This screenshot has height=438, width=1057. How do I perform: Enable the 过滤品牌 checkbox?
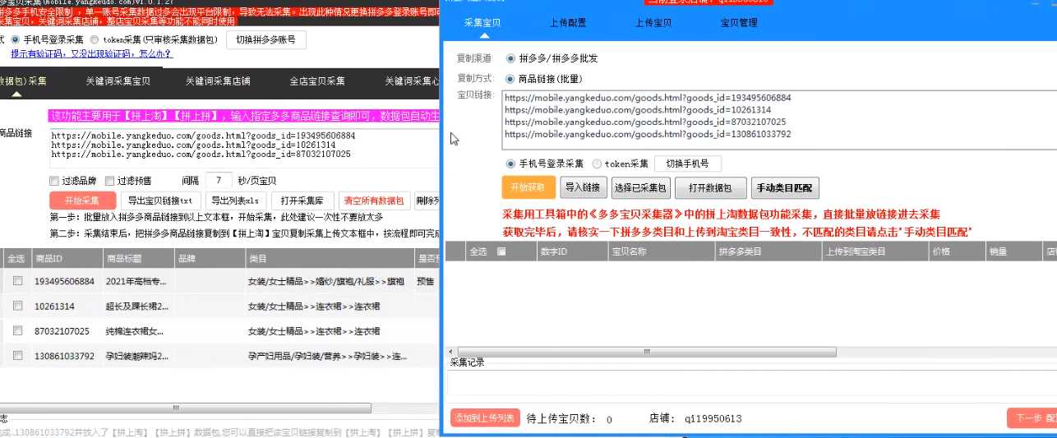coord(53,181)
